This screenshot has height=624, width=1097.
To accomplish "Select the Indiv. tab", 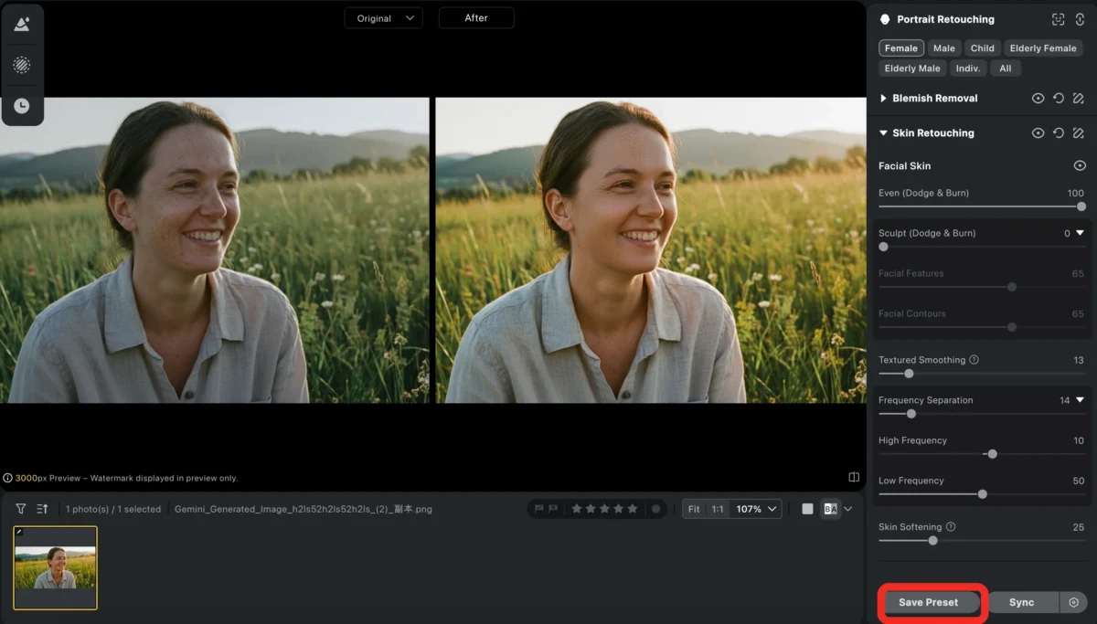I will click(x=968, y=69).
